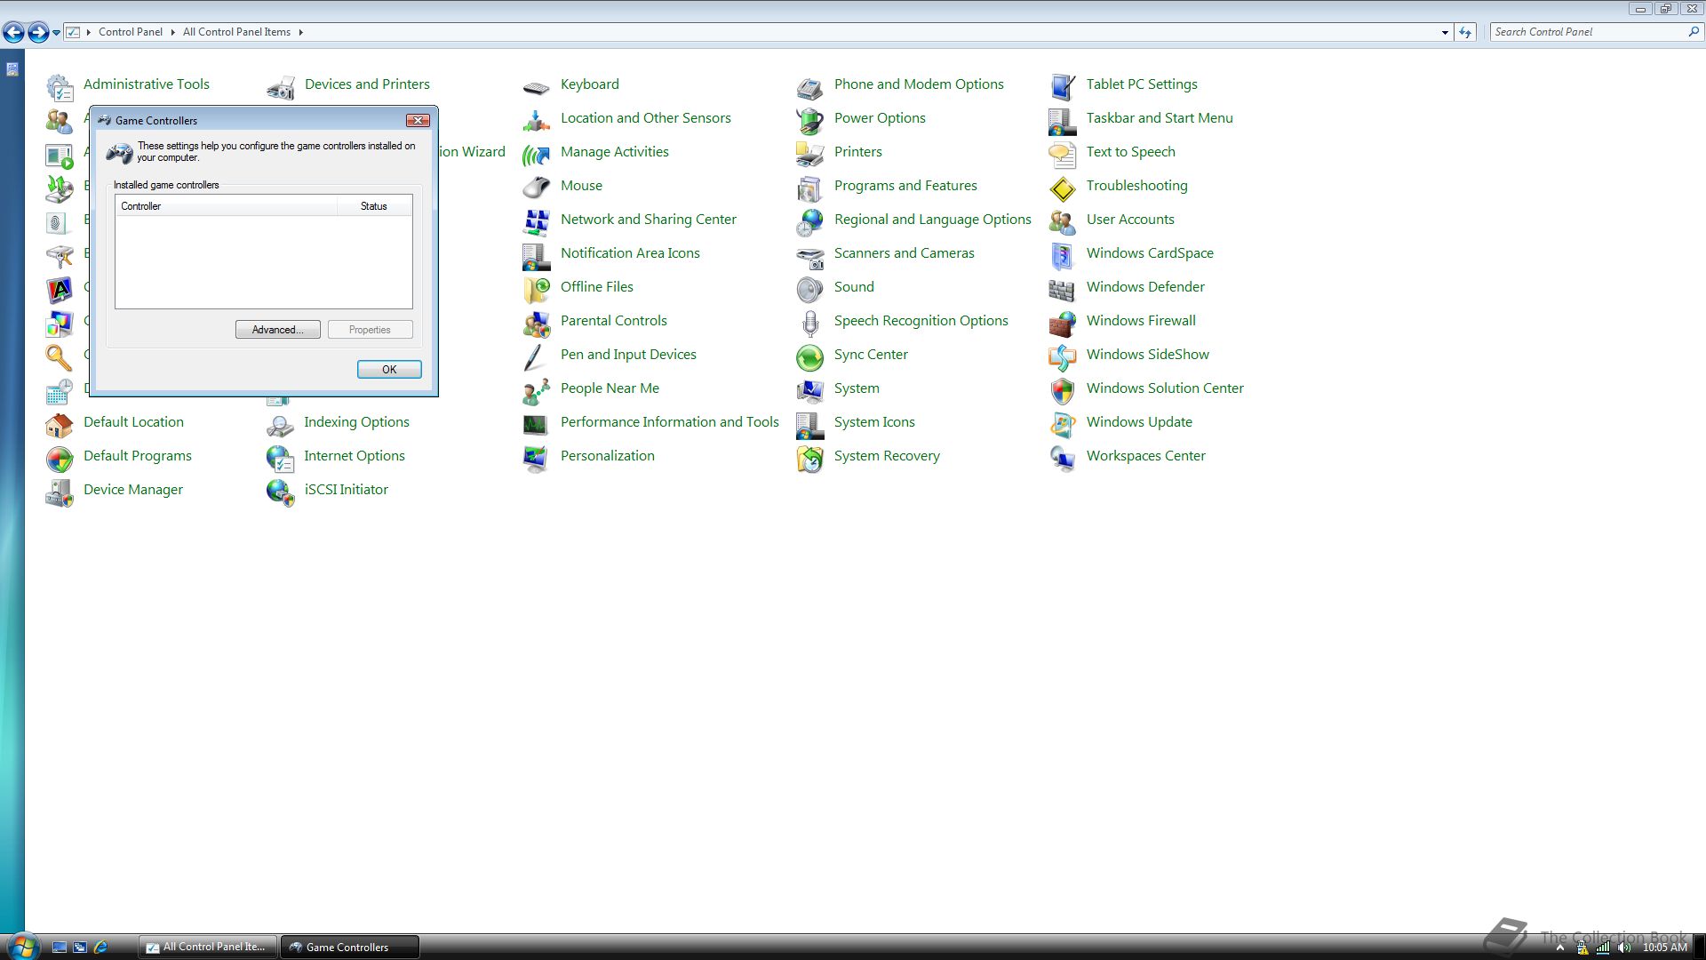1706x960 pixels.
Task: Click the Manage Activities icon
Action: pyautogui.click(x=537, y=155)
